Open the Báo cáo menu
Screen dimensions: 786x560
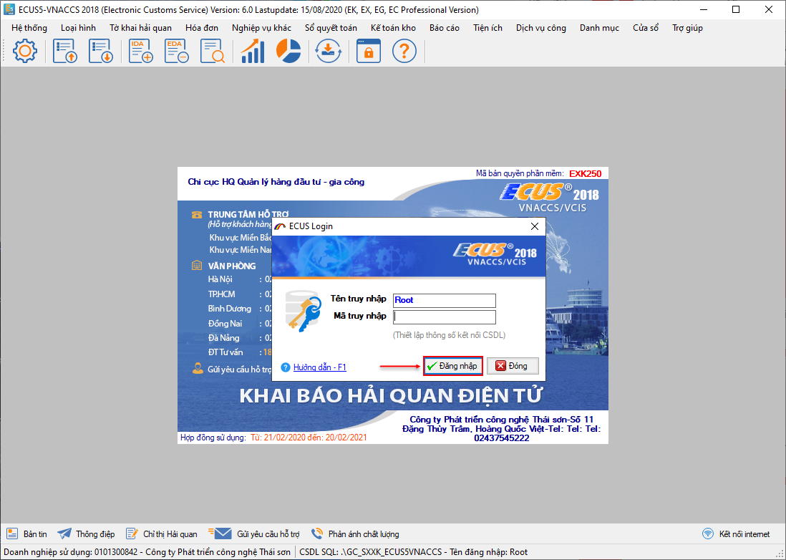pos(445,28)
